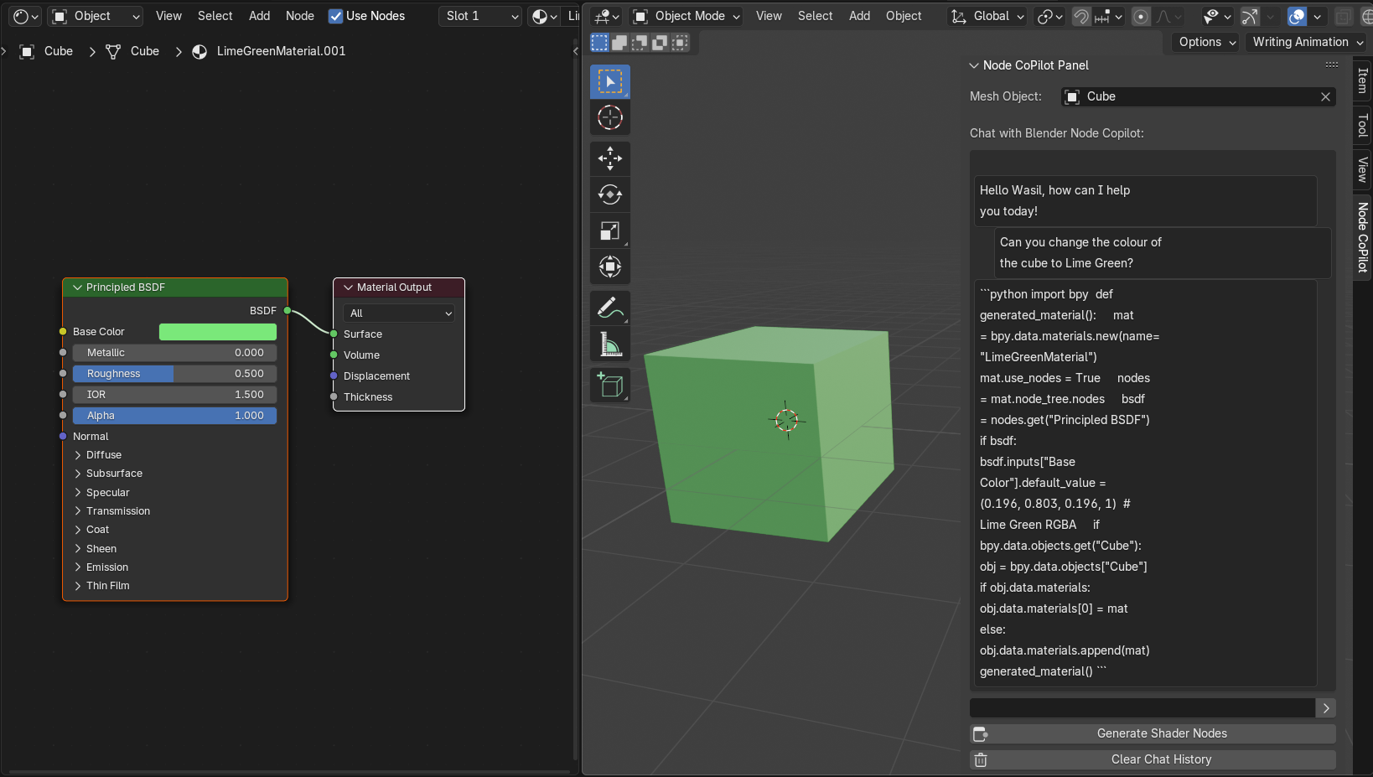Open the Node menu in shader editor
The height and width of the screenshot is (777, 1373).
pos(299,16)
